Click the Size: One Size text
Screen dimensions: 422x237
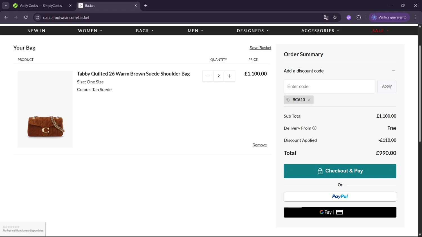(90, 82)
